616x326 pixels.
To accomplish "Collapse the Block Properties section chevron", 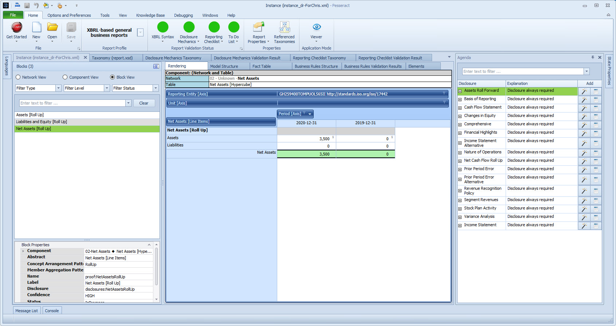I will (x=149, y=245).
